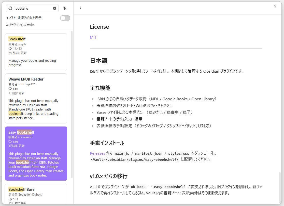The width and height of the screenshot is (284, 206).
Task: Click the '339' download count
Action: [x=15, y=142]
